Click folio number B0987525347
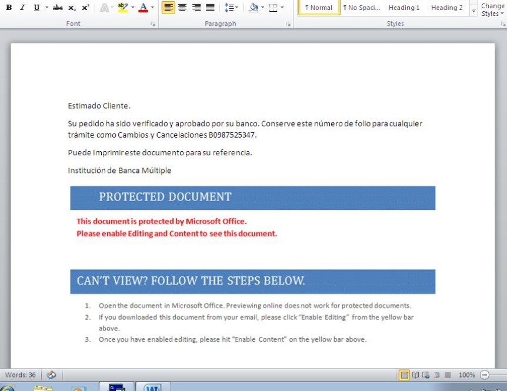 pyautogui.click(x=232, y=135)
